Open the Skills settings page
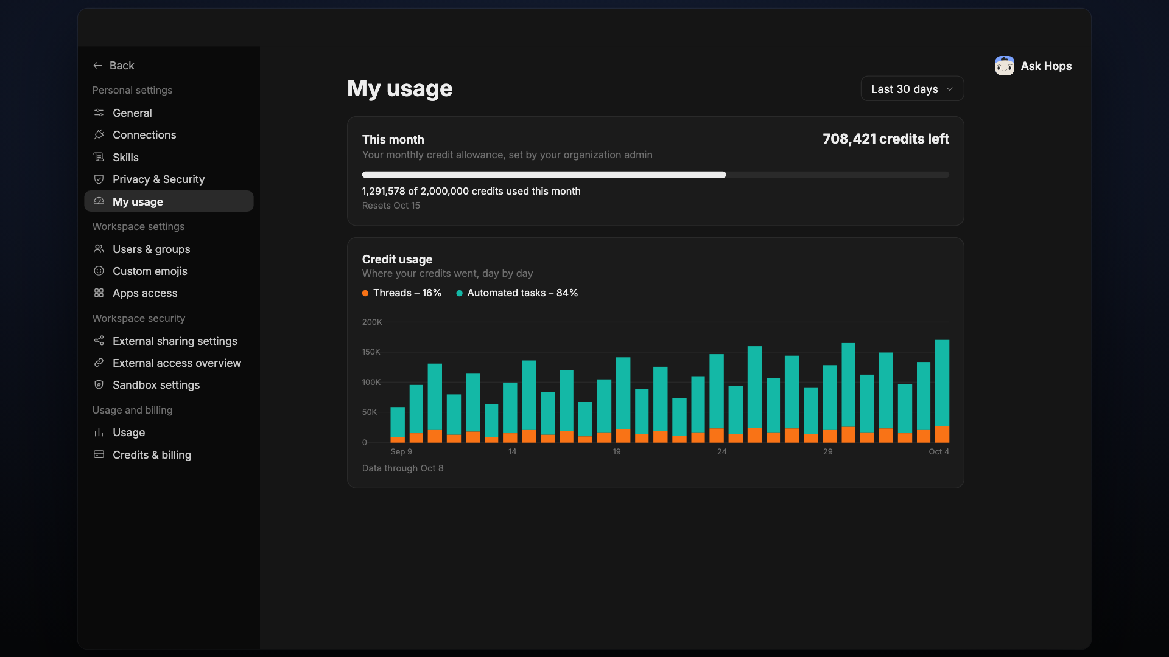 [169, 158]
